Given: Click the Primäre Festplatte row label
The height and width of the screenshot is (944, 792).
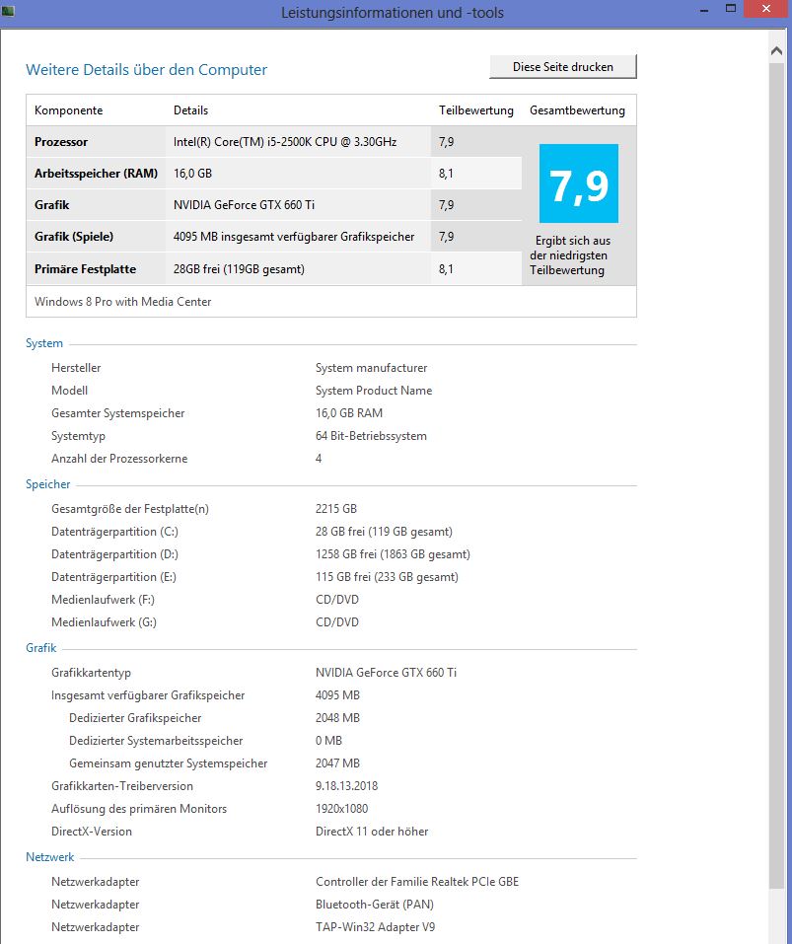Looking at the screenshot, I should pos(85,268).
